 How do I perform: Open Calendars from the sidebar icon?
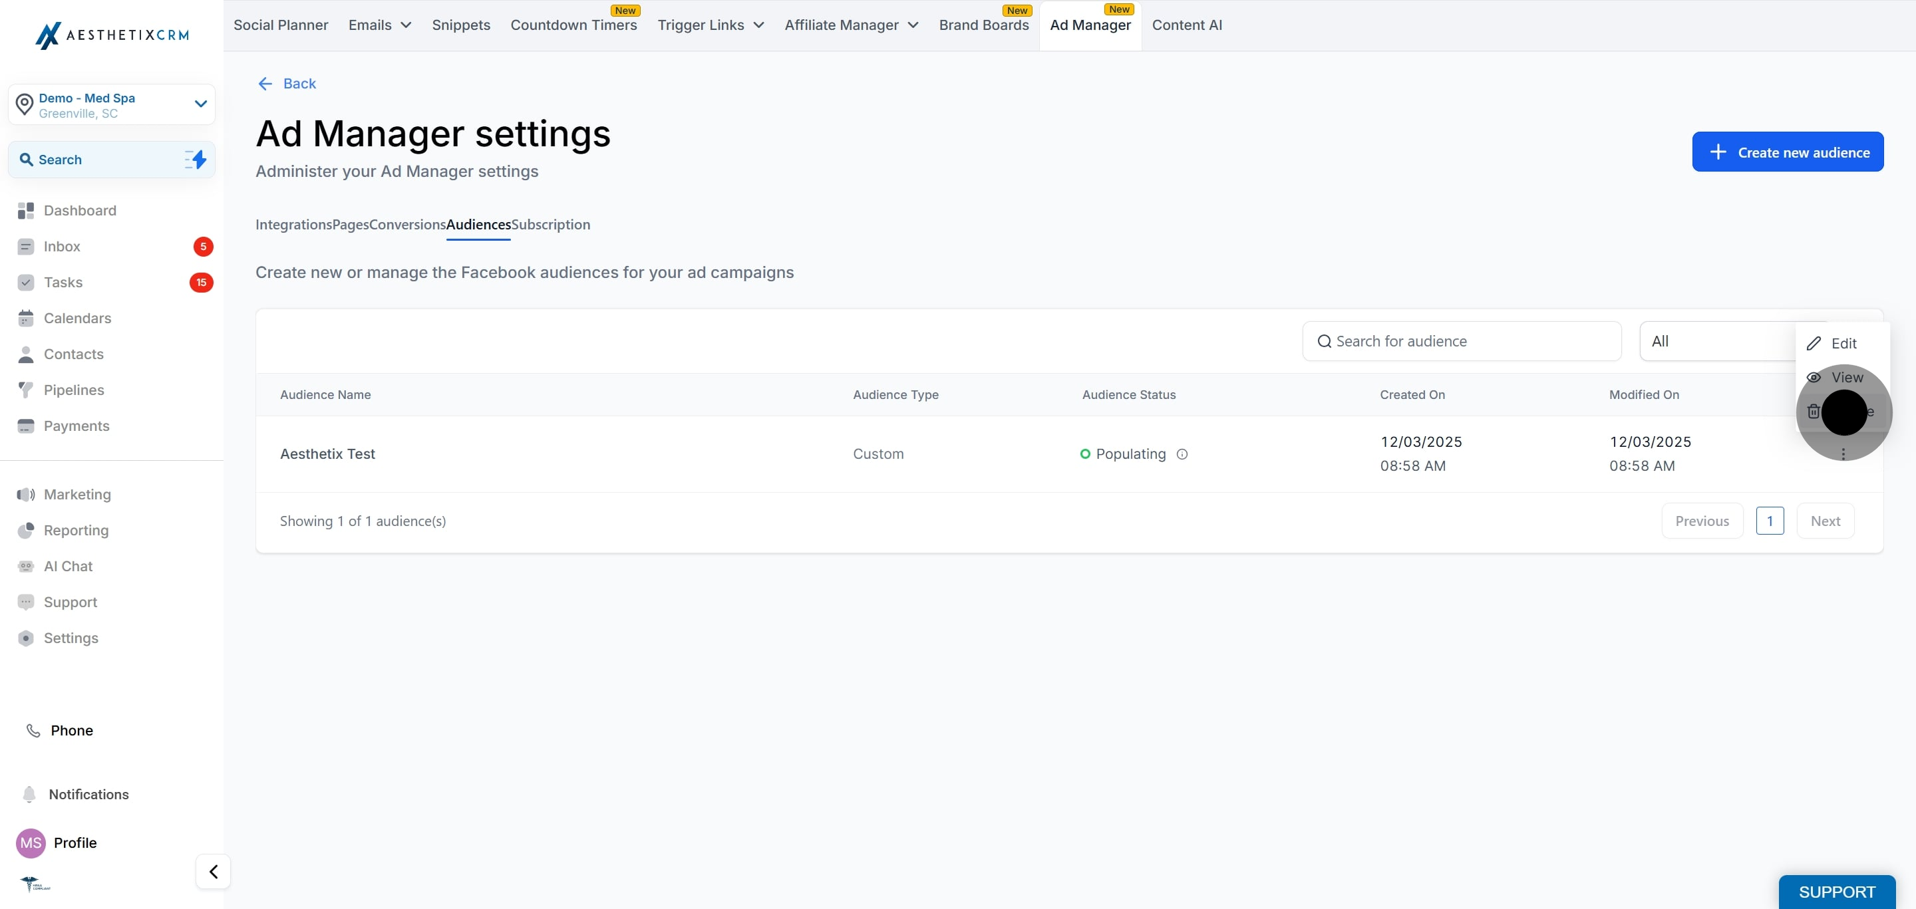click(x=26, y=318)
